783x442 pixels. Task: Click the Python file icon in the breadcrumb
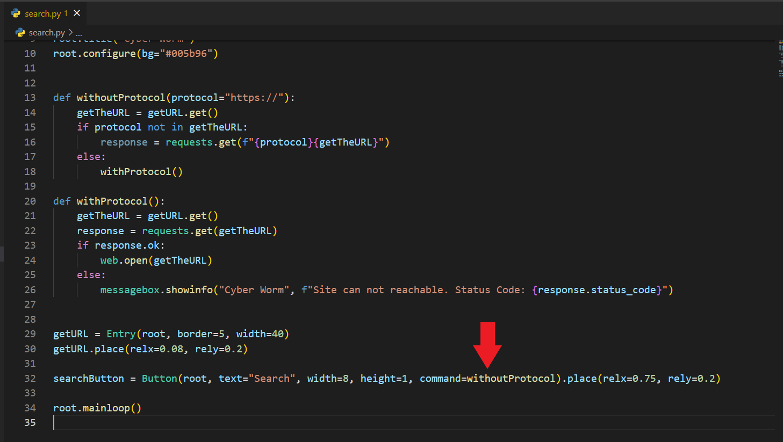coord(20,33)
